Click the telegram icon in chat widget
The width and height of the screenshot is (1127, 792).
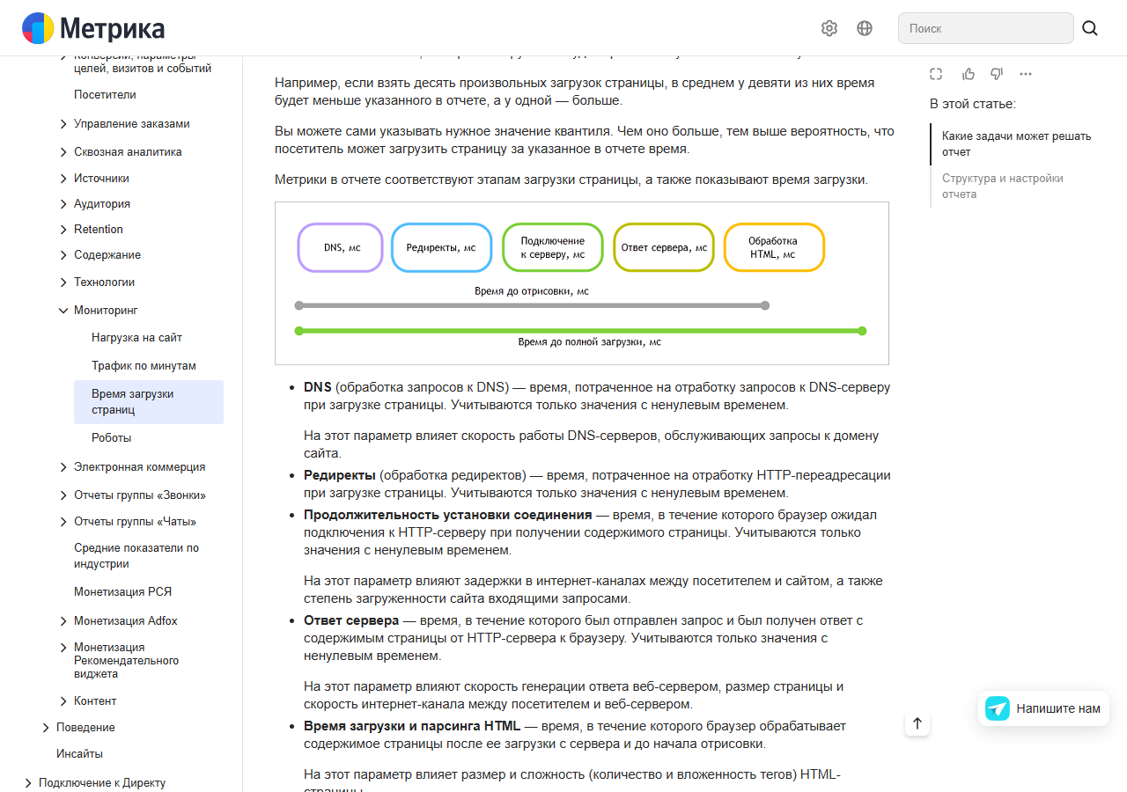pyautogui.click(x=998, y=708)
